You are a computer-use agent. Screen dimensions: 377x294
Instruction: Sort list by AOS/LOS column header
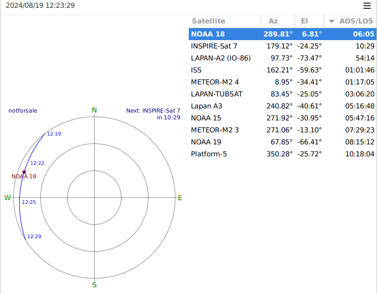click(x=350, y=21)
